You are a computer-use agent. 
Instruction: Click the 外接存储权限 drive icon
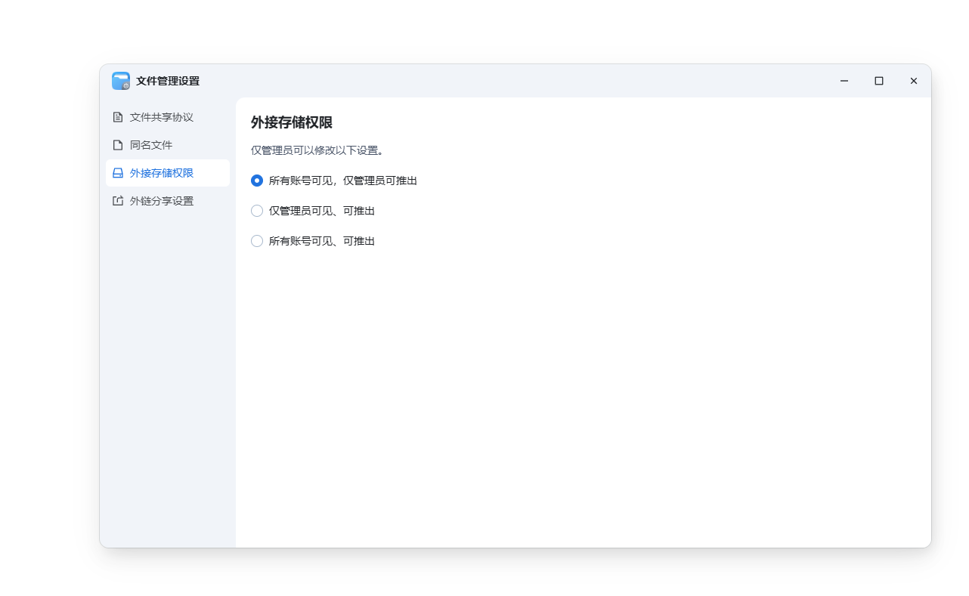[118, 173]
